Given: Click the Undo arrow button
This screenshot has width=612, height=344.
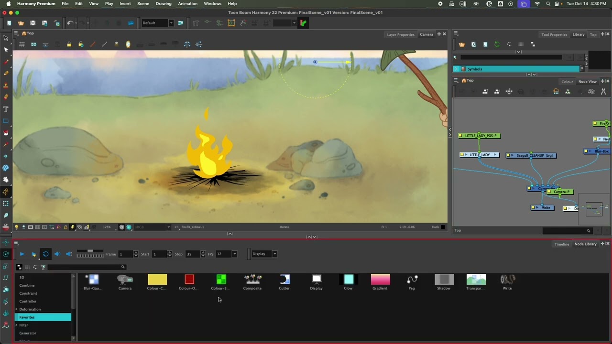Looking at the screenshot, I should [x=70, y=23].
